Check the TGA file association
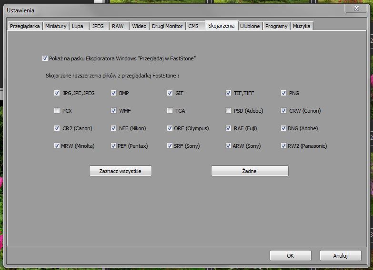The image size is (373, 270). (x=170, y=111)
